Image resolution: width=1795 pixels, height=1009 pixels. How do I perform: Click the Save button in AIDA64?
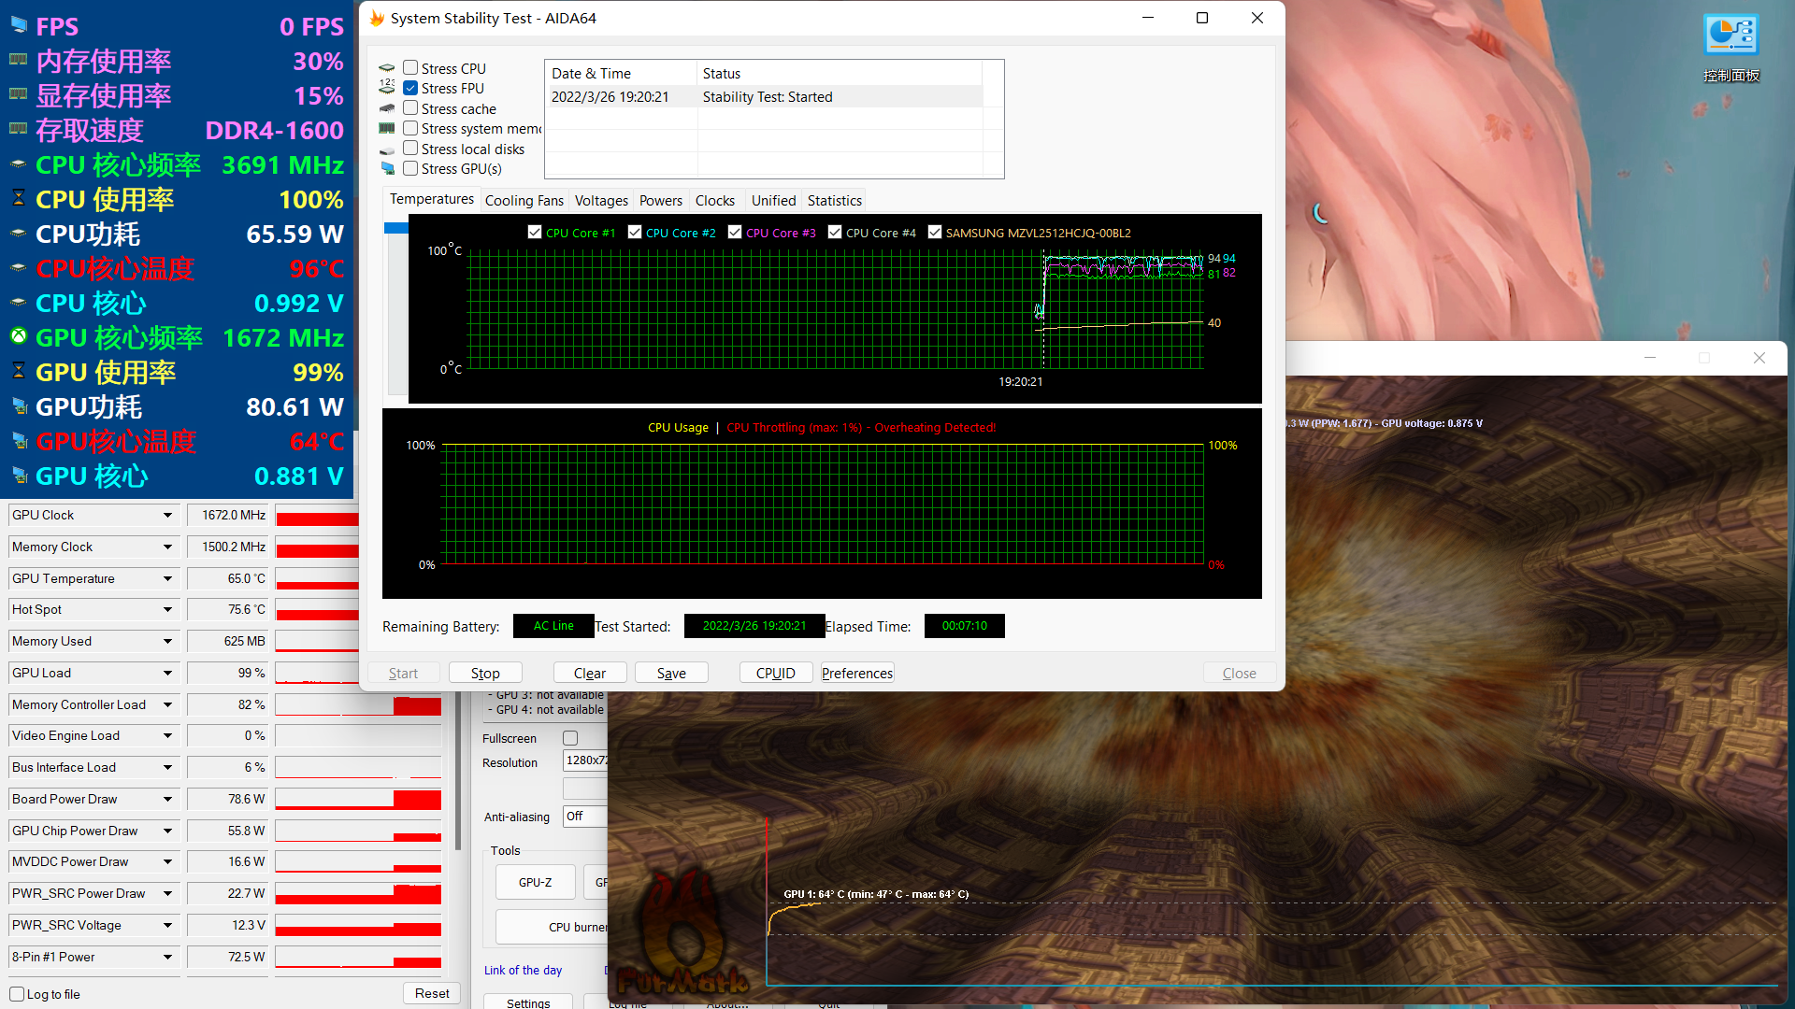671,673
